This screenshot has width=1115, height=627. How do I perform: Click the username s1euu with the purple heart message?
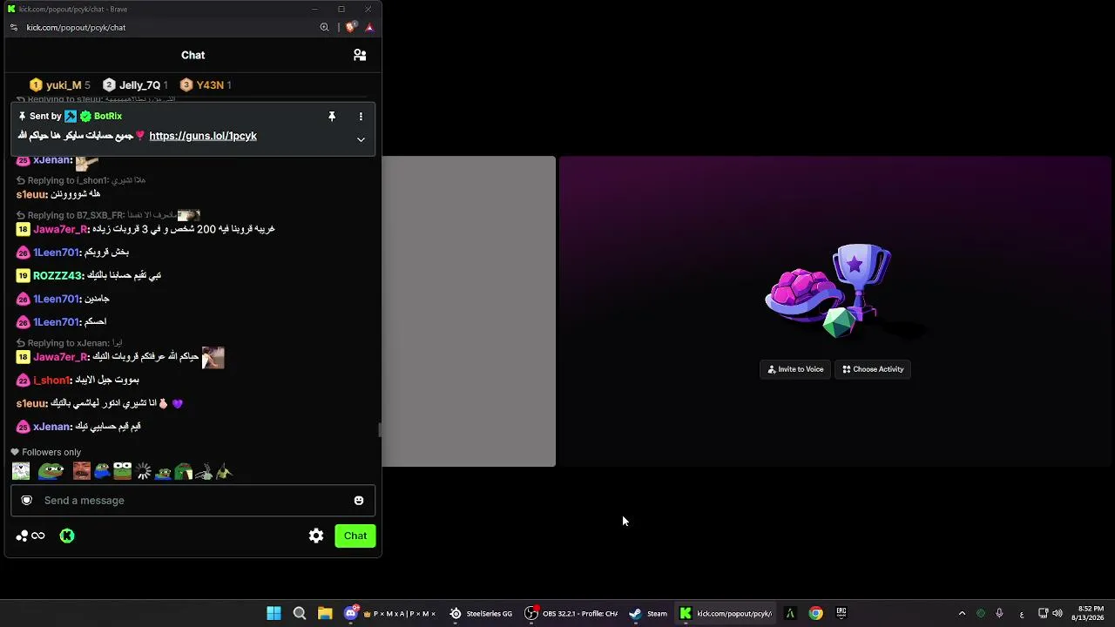pyautogui.click(x=31, y=403)
